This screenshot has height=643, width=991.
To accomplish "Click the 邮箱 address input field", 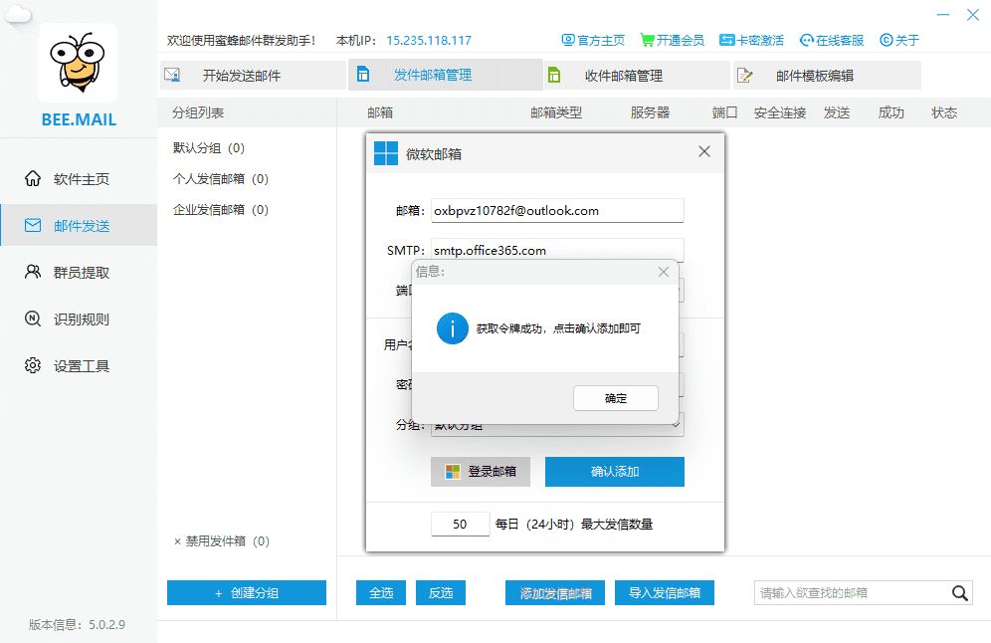I will pos(557,211).
